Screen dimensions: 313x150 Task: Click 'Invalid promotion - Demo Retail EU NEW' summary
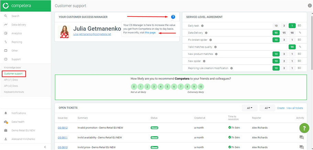(x=100, y=128)
